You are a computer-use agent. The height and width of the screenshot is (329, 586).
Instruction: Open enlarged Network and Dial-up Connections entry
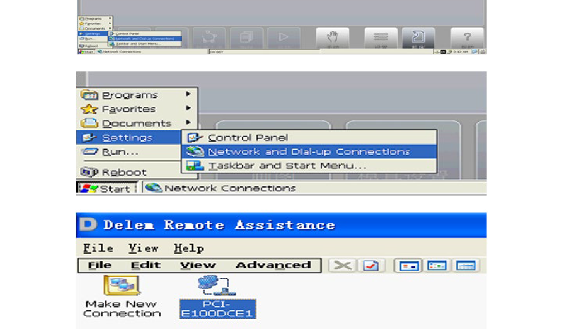tap(309, 151)
